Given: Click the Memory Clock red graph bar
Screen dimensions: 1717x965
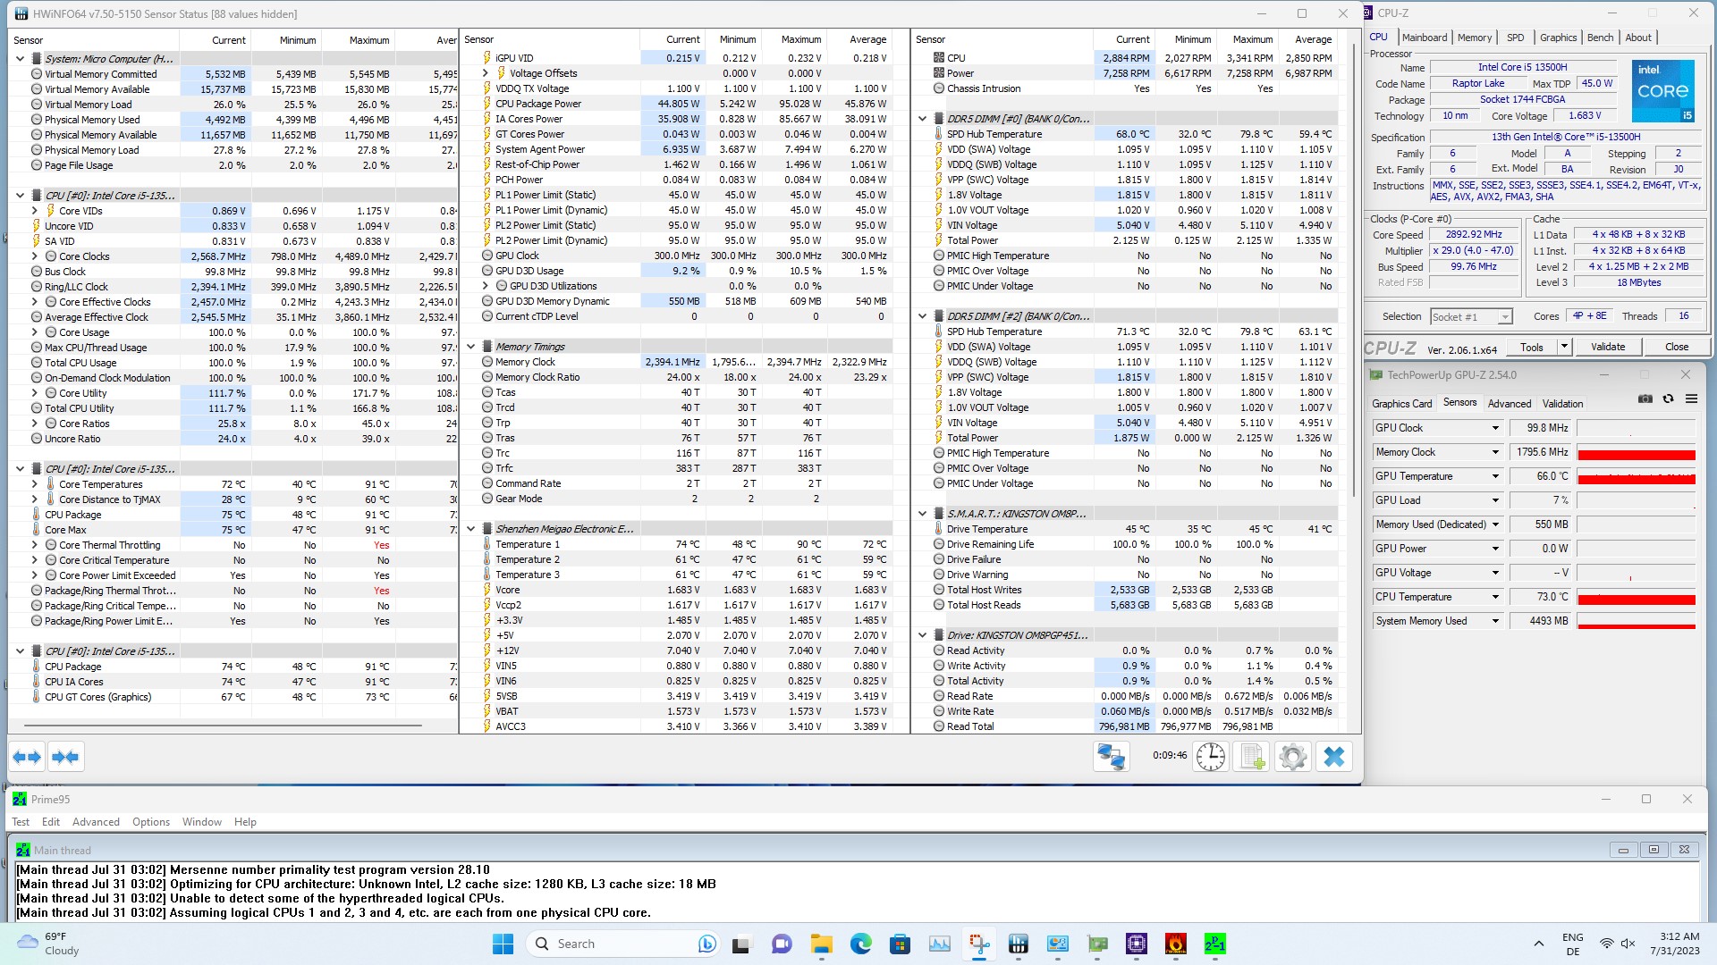Looking at the screenshot, I should (1636, 455).
